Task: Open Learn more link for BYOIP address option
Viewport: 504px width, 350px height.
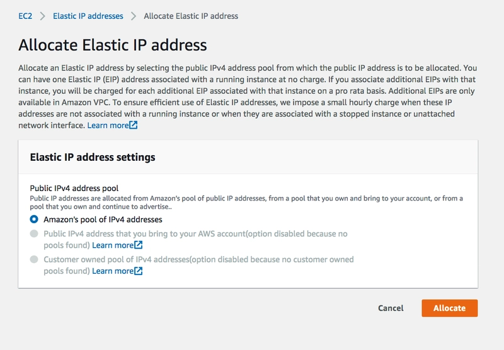Action: pos(113,245)
